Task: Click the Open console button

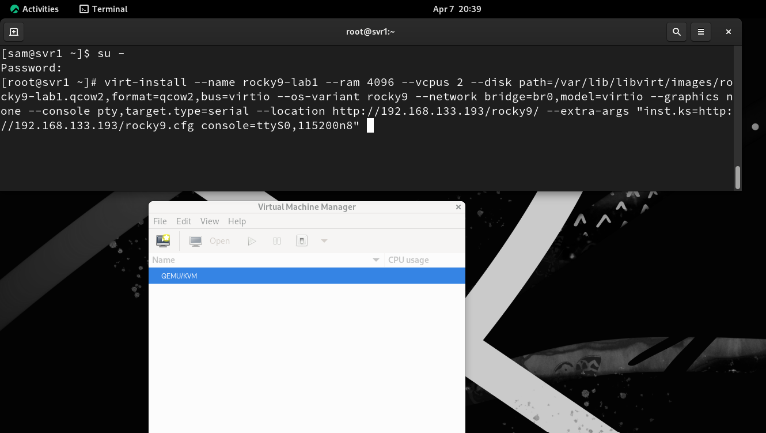Action: coord(210,241)
